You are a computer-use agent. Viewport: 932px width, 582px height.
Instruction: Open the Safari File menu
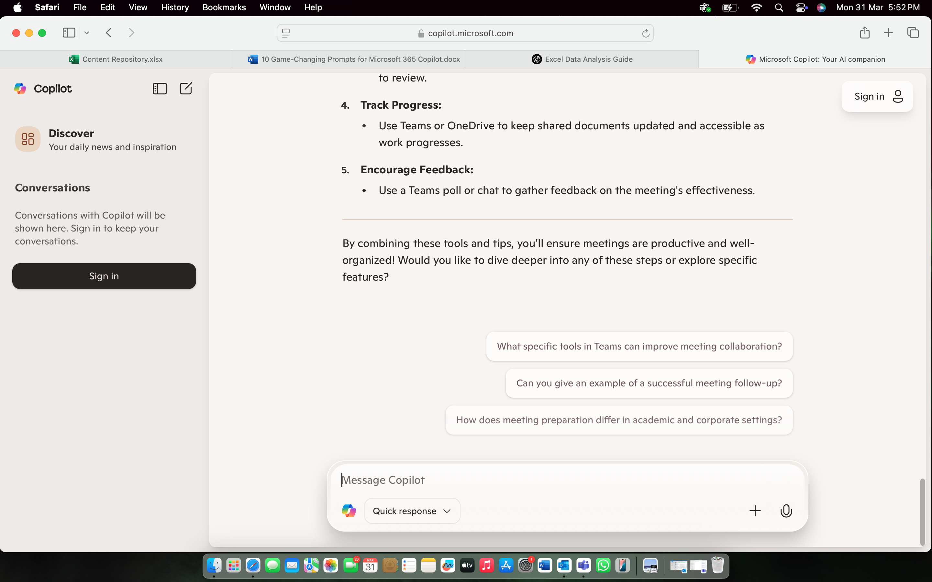79,8
